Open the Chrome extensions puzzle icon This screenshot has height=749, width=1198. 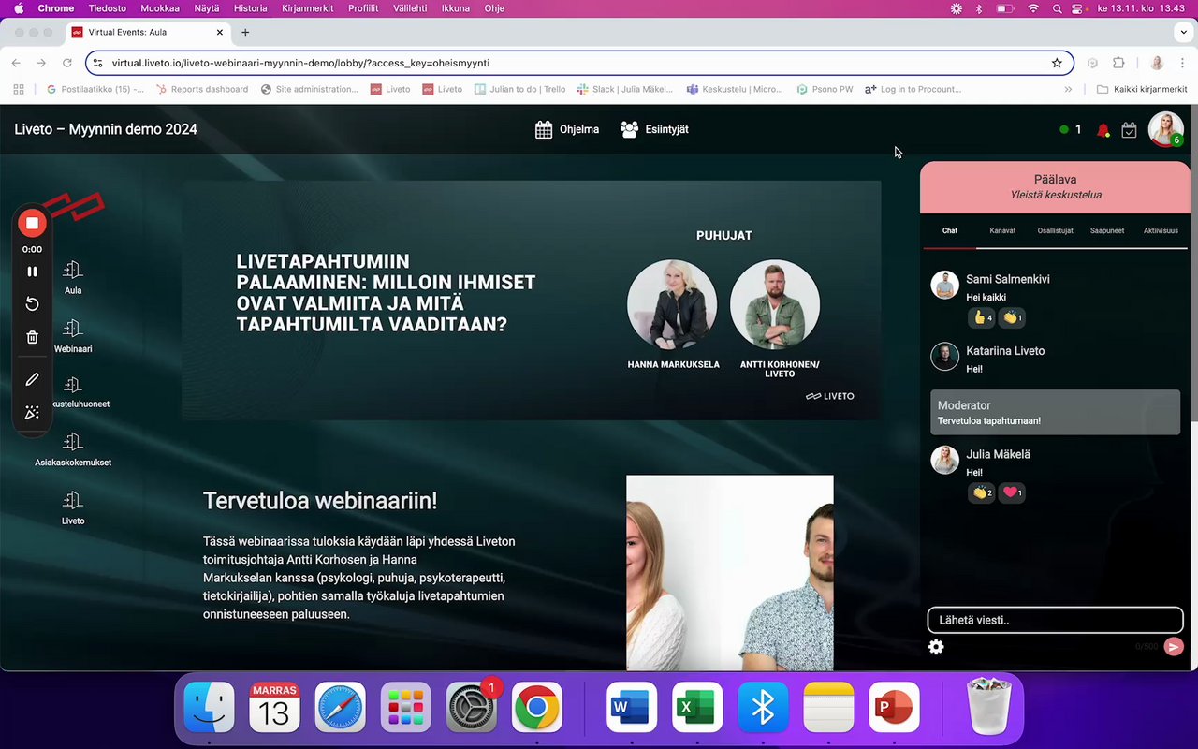point(1118,63)
